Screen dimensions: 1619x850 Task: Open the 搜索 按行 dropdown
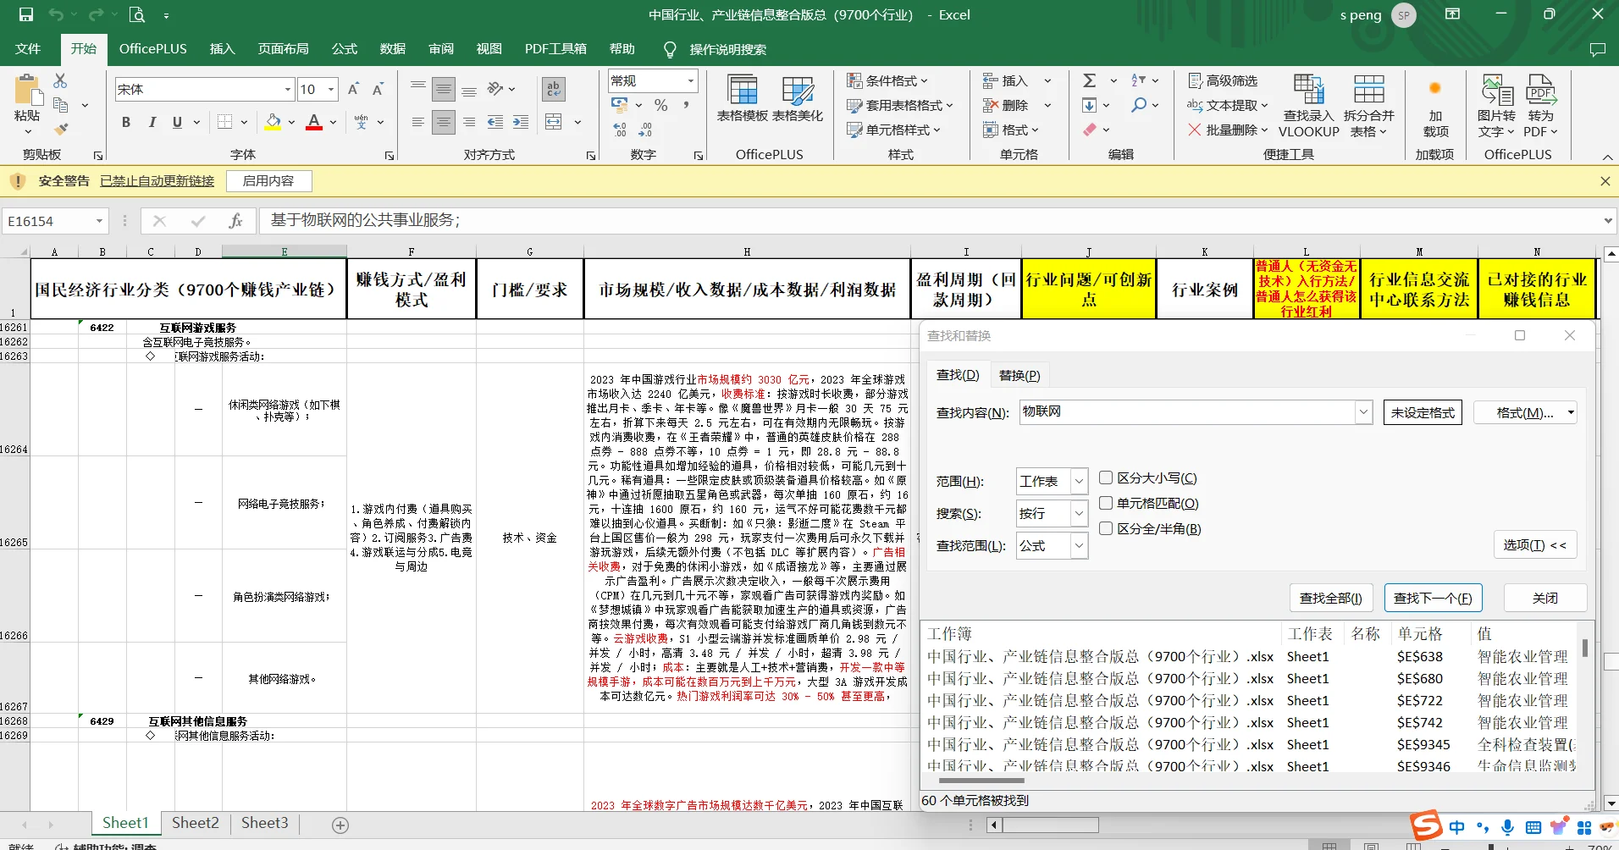(x=1079, y=514)
